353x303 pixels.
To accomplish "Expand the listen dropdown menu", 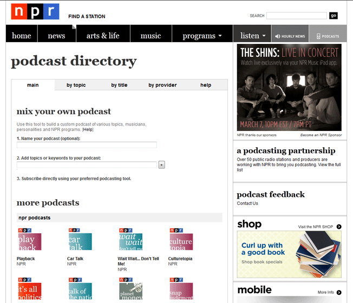I will [253, 36].
